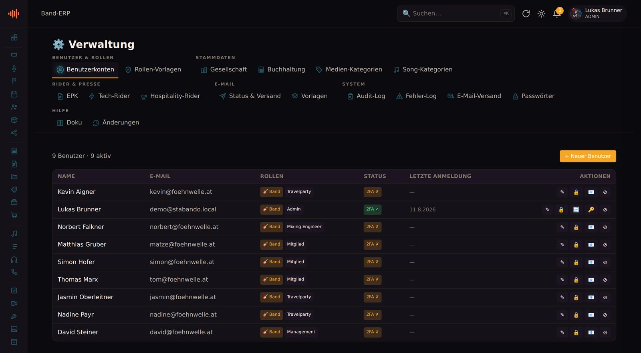Open the dashboard icon in the sidebar
641x353 pixels.
tap(14, 37)
